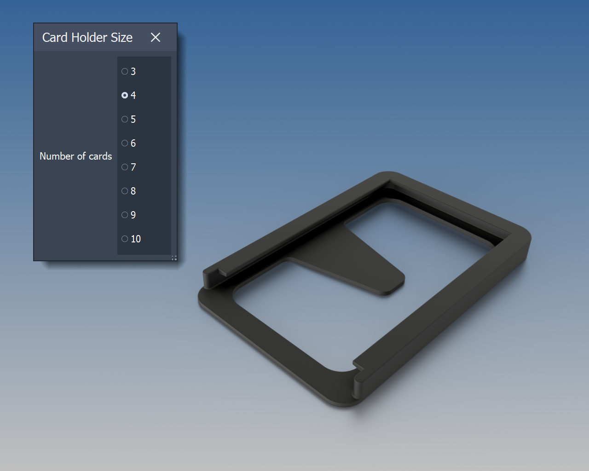Choose the 4 cards radio button
The image size is (589, 471).
125,95
